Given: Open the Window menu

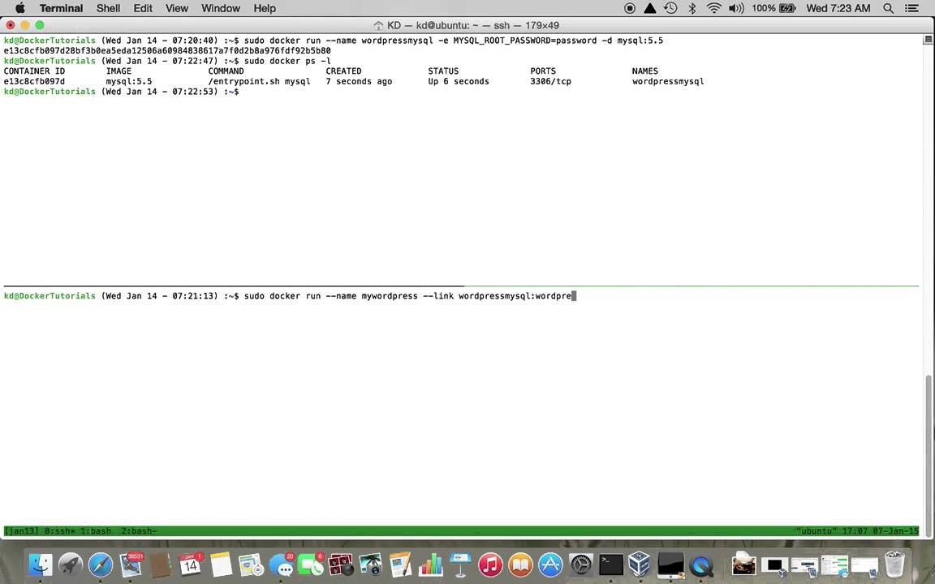Looking at the screenshot, I should 221,8.
